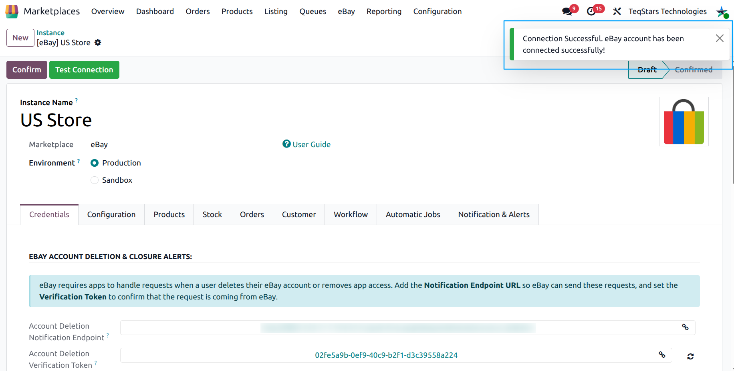
Task: Show help for Account Deletion Verification Token
Action: pyautogui.click(x=96, y=363)
